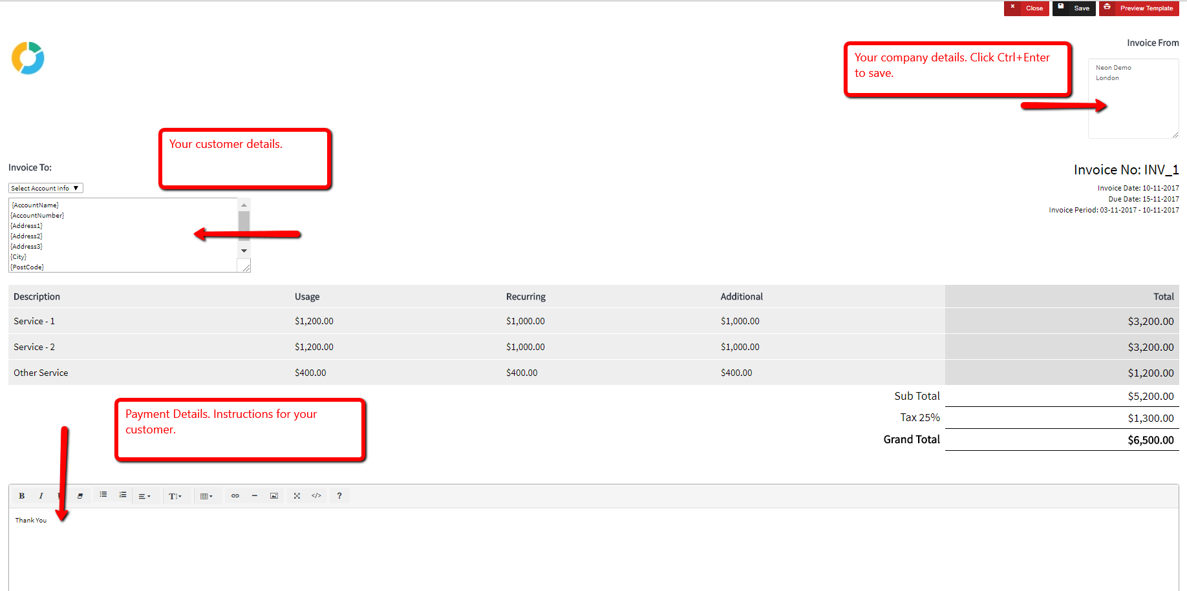Open editor help question mark
This screenshot has width=1187, height=591.
tap(339, 496)
